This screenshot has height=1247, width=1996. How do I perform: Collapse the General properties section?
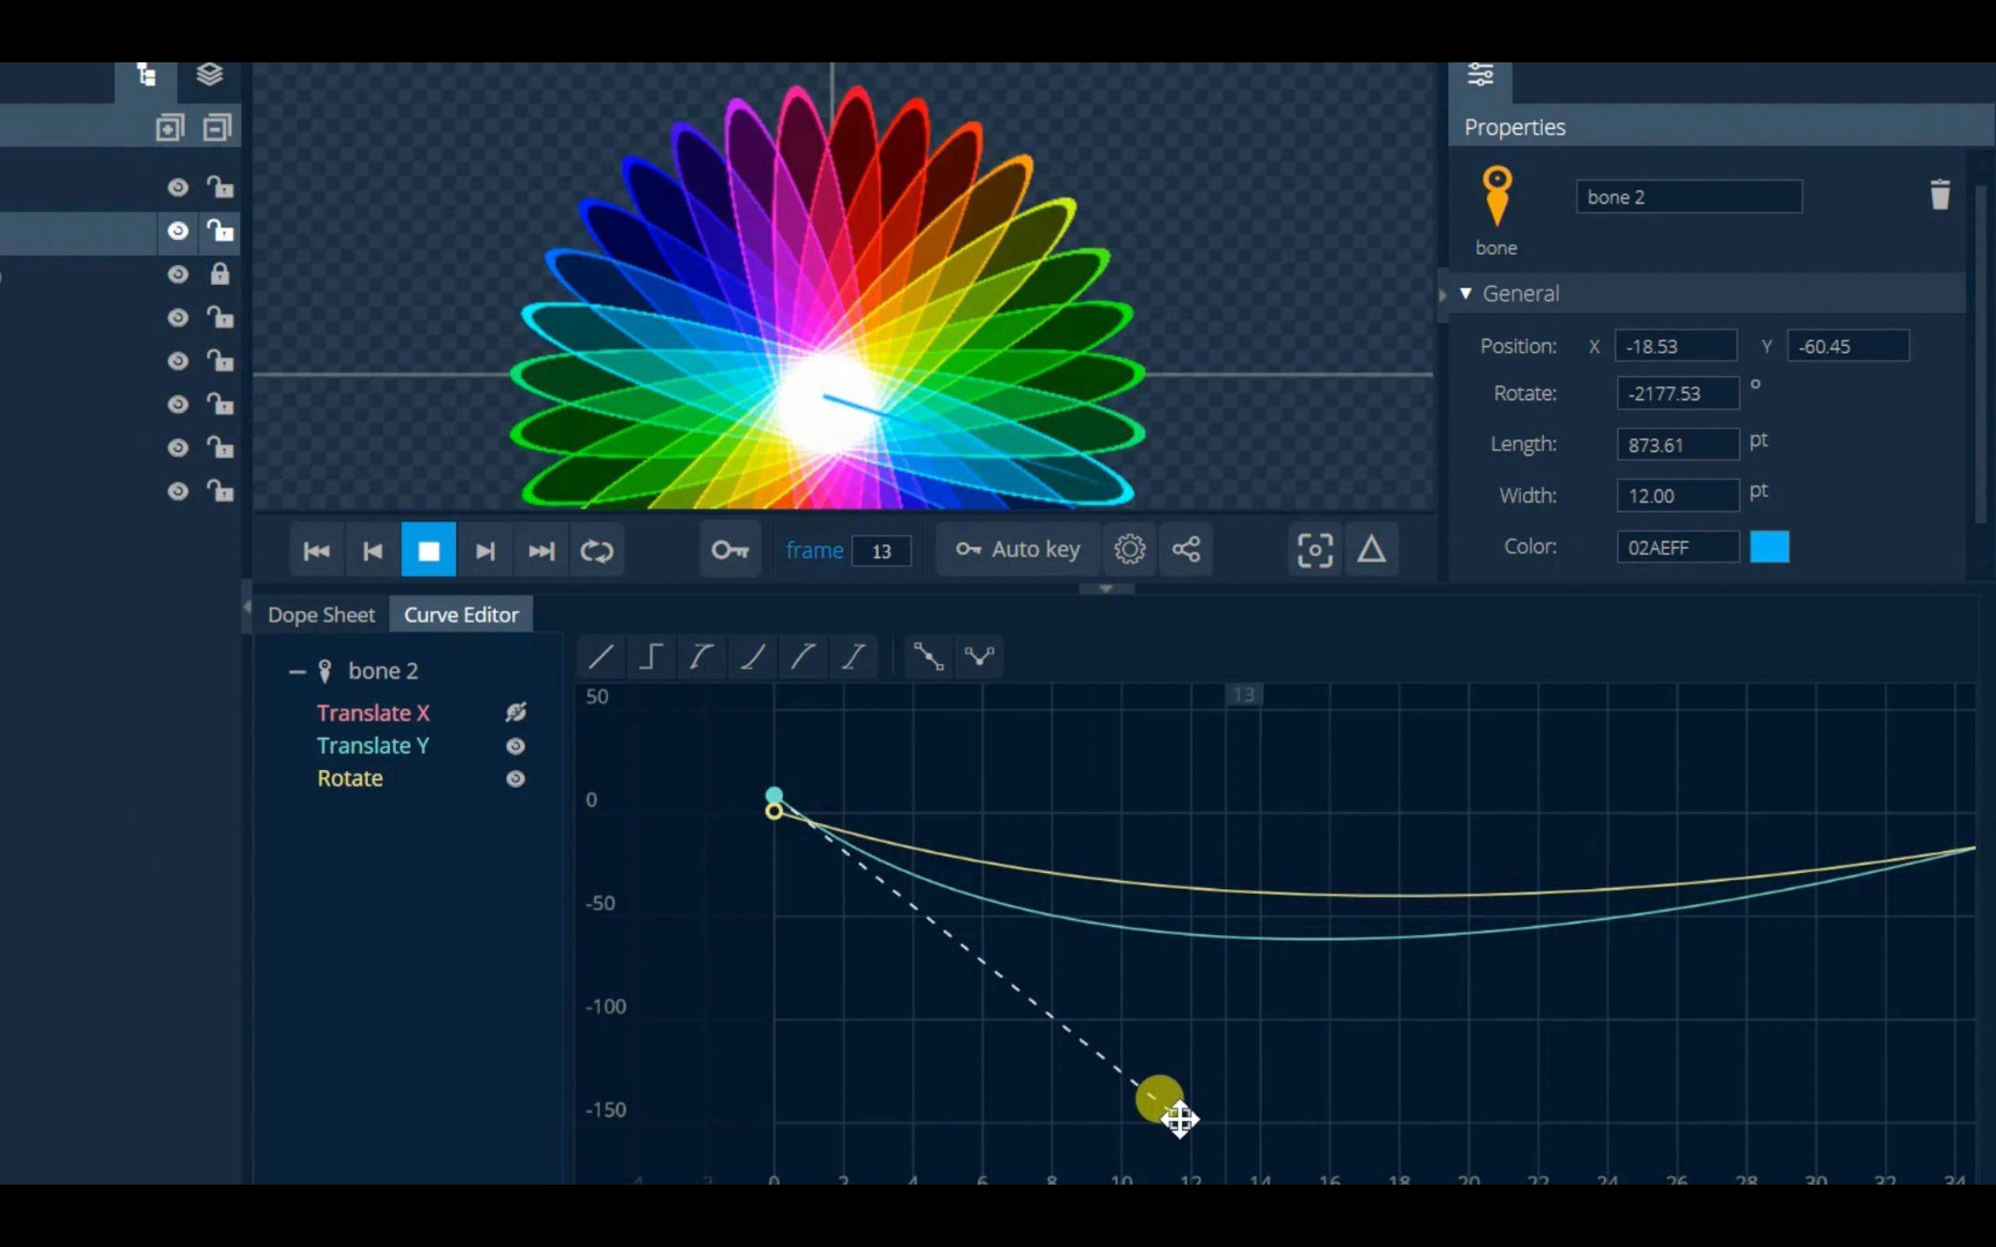[x=1466, y=294]
